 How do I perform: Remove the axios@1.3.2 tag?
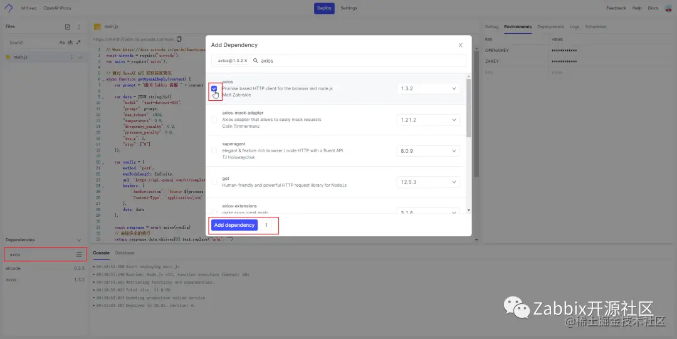[246, 61]
